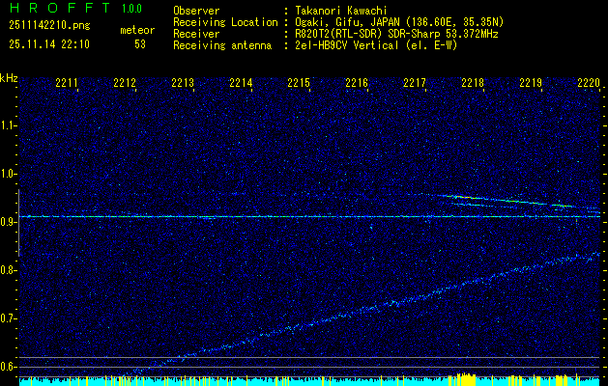Click the kHz axis unit label
This screenshot has width=608, height=386.
[x=9, y=78]
